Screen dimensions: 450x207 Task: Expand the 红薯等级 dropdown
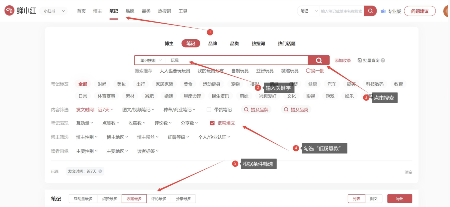(x=178, y=137)
